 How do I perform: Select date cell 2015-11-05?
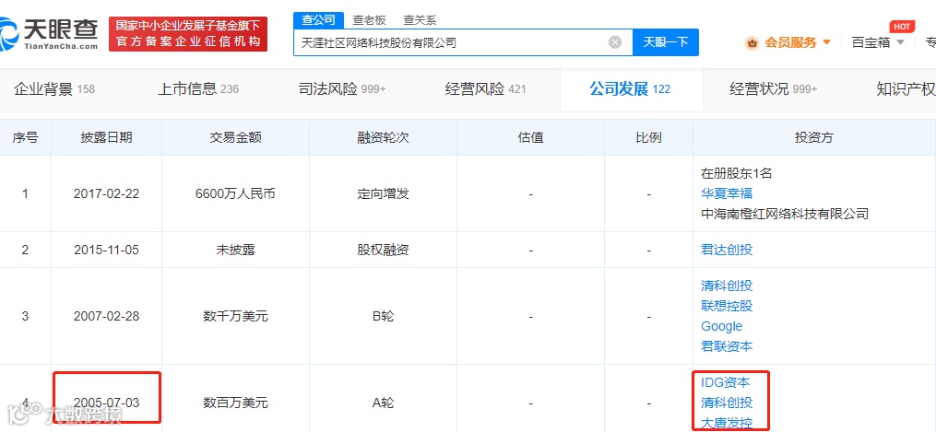[106, 250]
